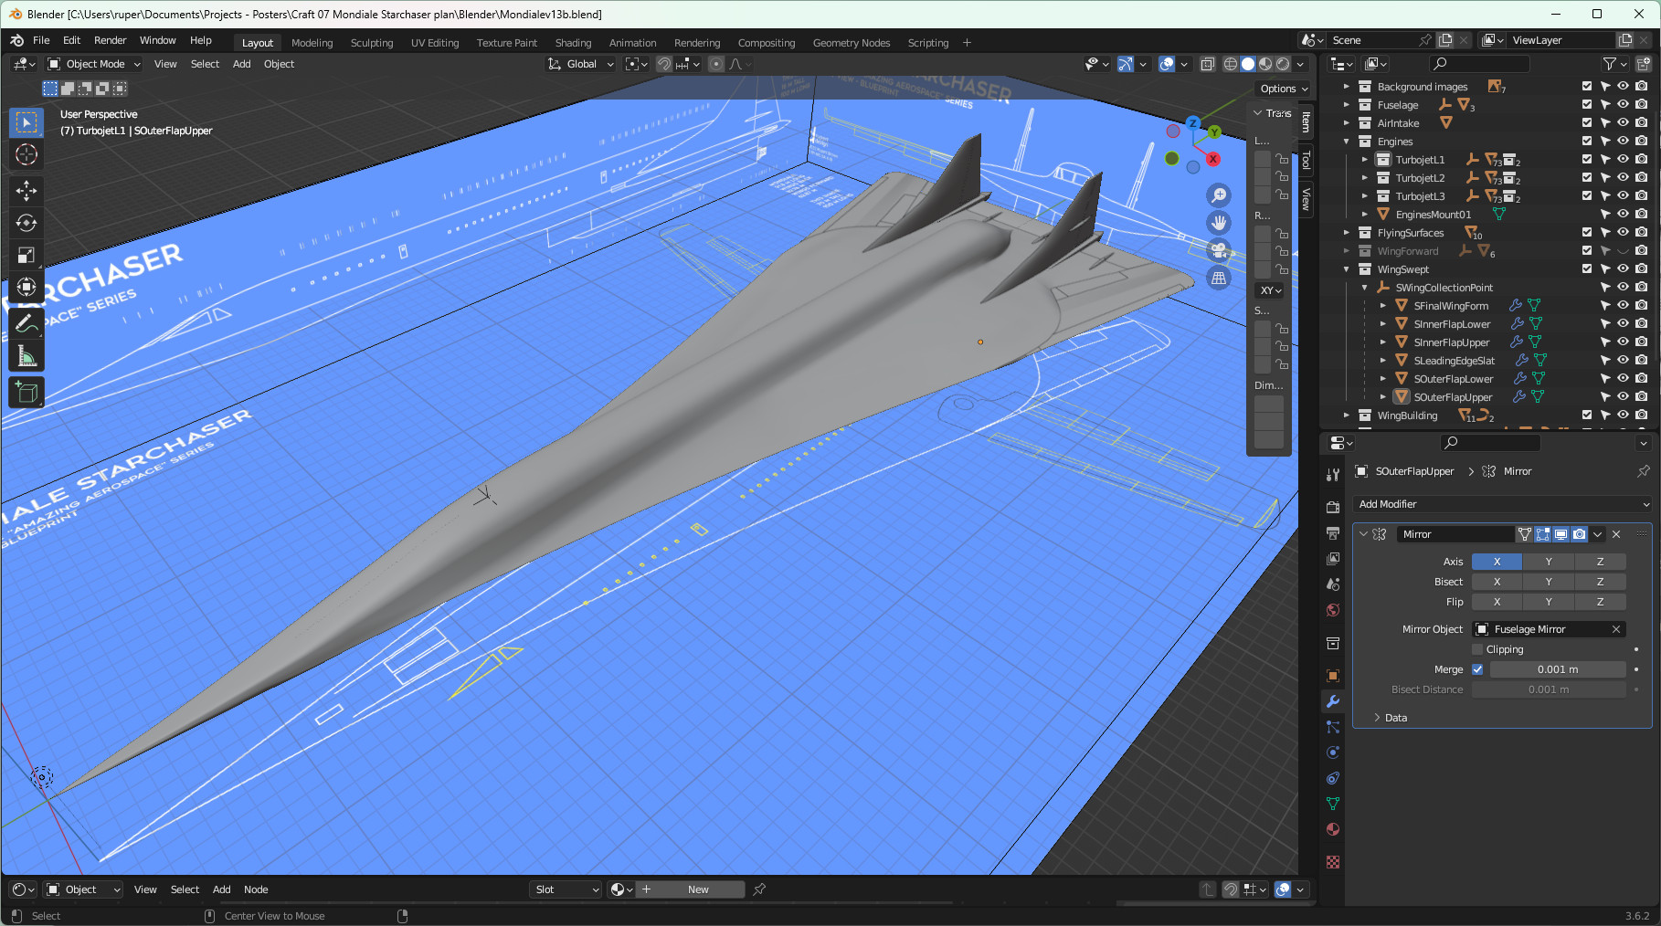This screenshot has height=926, width=1661.
Task: Choose the Add Cube tool
Action: click(26, 393)
